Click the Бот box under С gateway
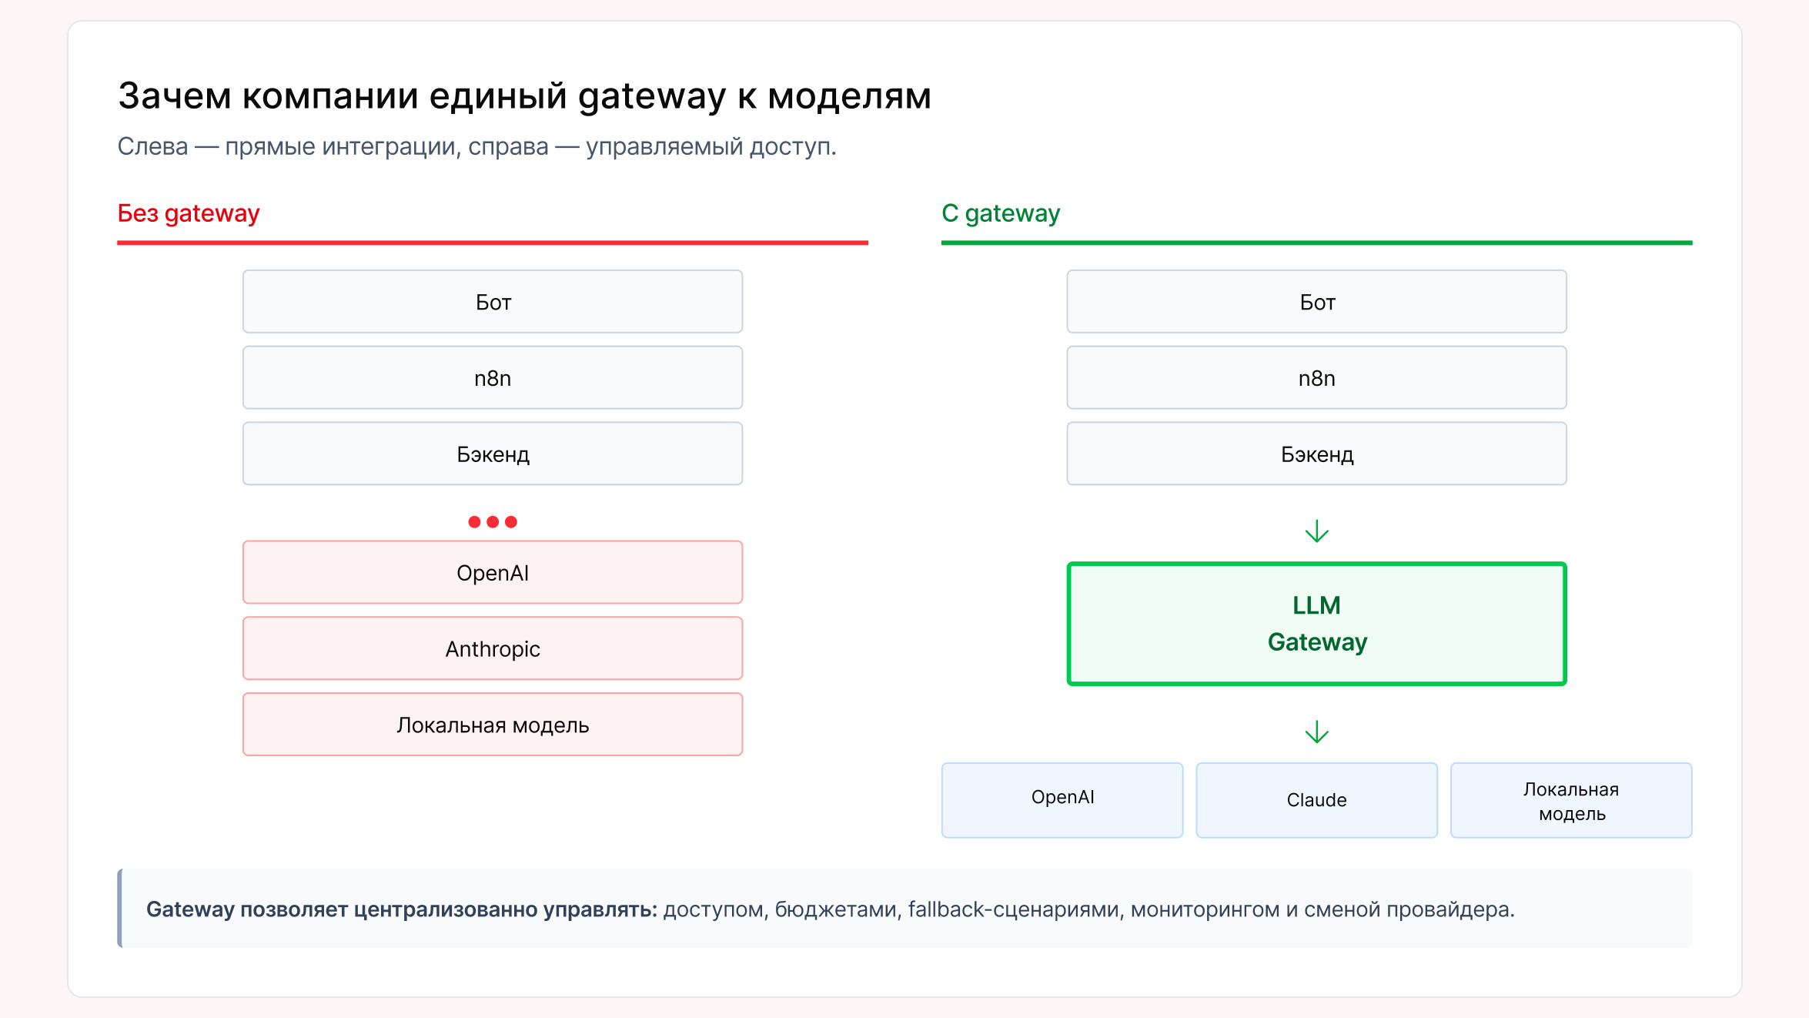This screenshot has width=1809, height=1018. click(x=1316, y=302)
